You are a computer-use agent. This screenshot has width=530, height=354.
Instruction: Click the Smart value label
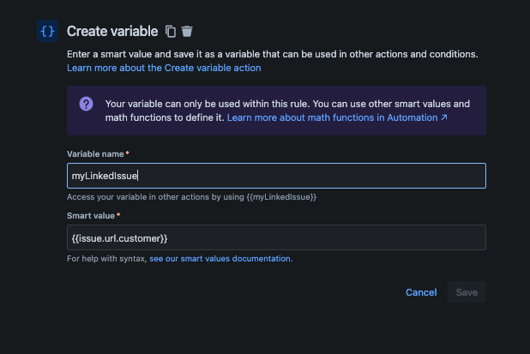[91, 216]
